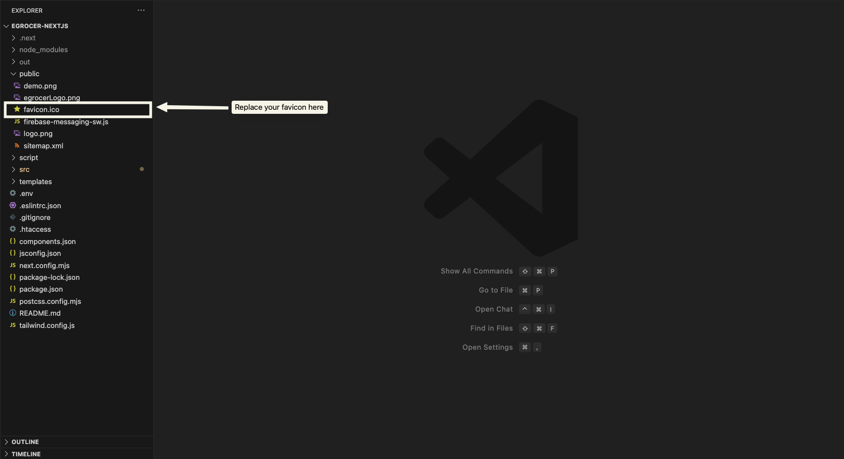Click Go to File shortcut hint
Viewport: 844px width, 459px height.
click(x=496, y=290)
